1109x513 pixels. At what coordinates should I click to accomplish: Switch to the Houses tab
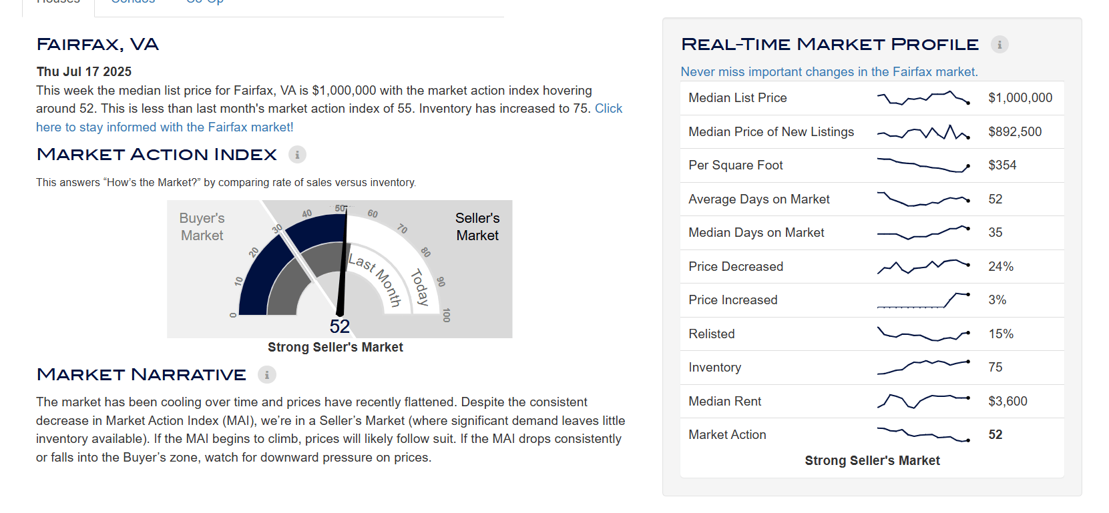[59, 2]
